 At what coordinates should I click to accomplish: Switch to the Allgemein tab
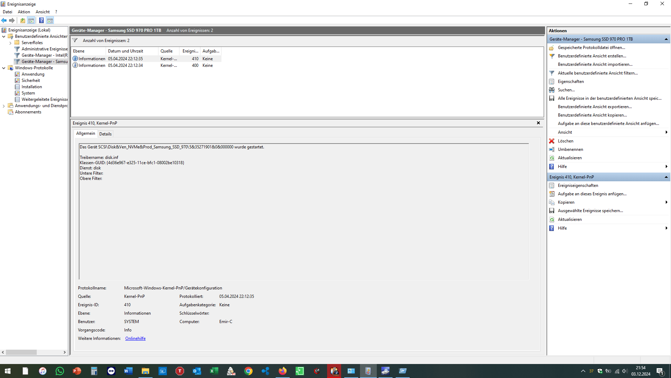tap(86, 133)
